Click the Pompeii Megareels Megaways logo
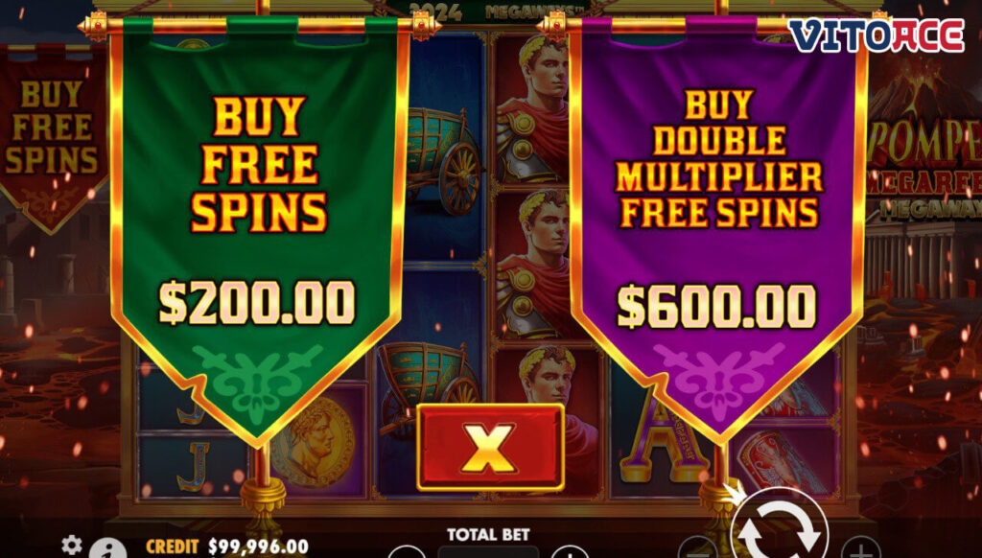The height and width of the screenshot is (558, 982). click(x=924, y=169)
